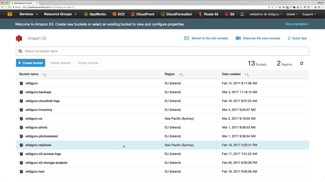
Task: Reload the page in the browser
Action: (9, 7)
